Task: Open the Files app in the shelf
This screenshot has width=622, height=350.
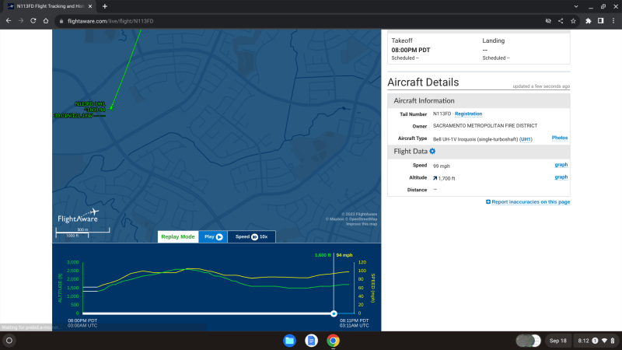Action: 289,341
